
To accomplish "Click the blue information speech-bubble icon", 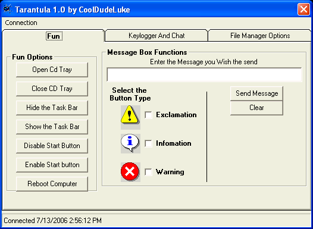I will coord(130,143).
